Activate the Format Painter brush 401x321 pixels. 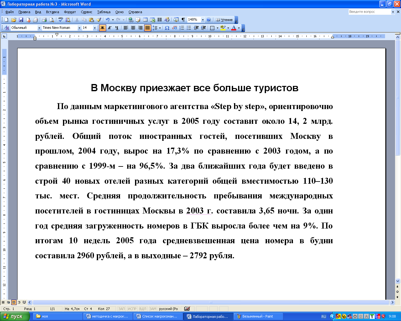click(x=98, y=20)
